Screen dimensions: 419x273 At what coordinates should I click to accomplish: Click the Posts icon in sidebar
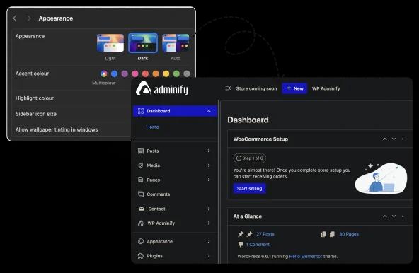tap(141, 151)
